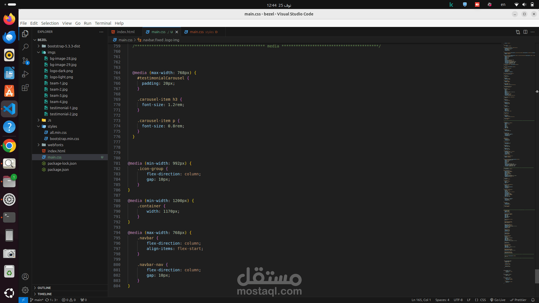Viewport: 539px width, 303px height.
Task: Expand the OUTLINE section
Action: [44, 288]
